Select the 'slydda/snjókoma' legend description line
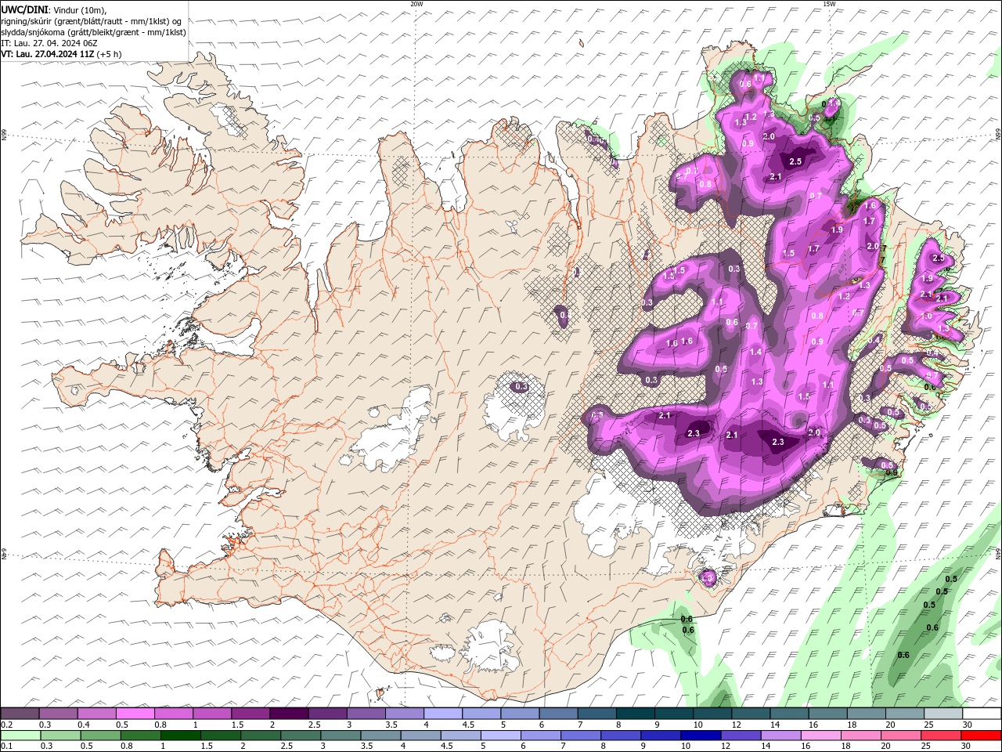1002x752 pixels. (x=93, y=31)
